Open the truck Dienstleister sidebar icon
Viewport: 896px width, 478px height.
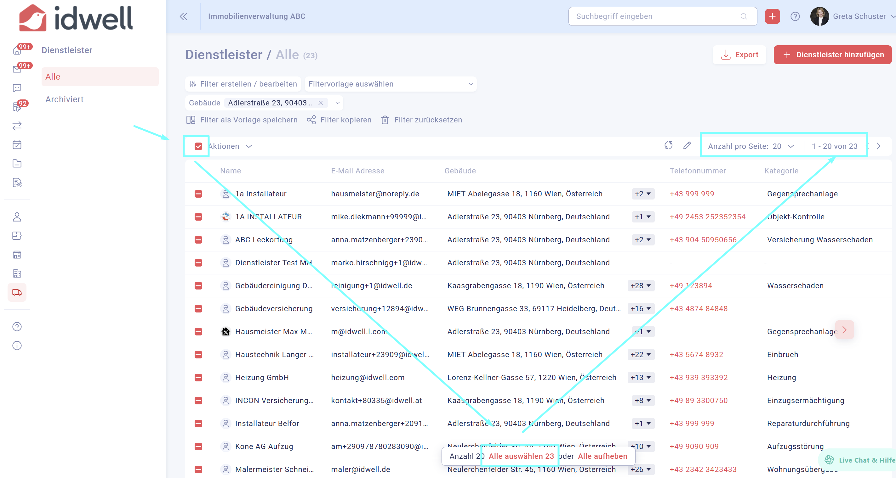pyautogui.click(x=17, y=292)
